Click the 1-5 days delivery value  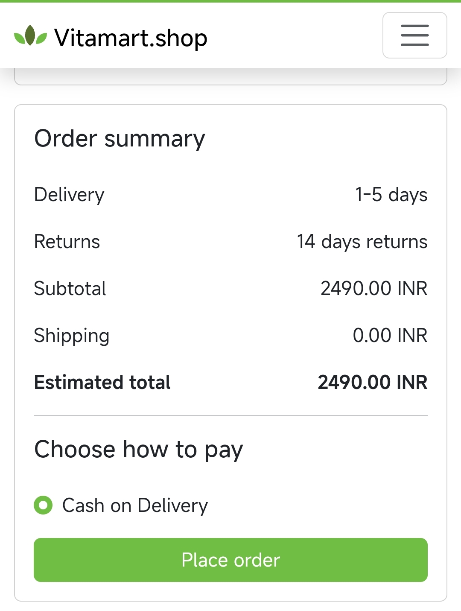tap(391, 195)
